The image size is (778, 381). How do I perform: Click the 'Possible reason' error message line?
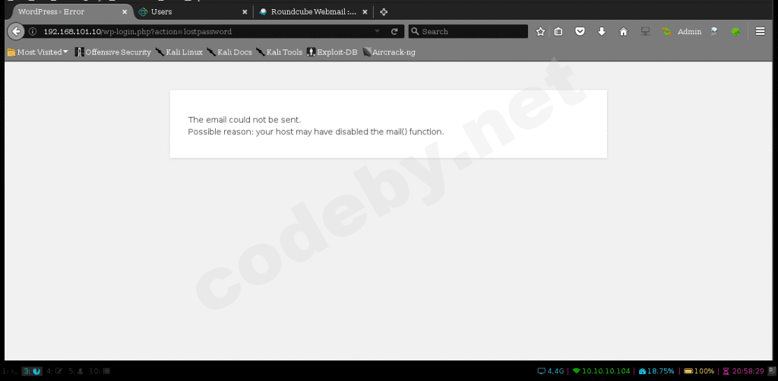pos(316,132)
